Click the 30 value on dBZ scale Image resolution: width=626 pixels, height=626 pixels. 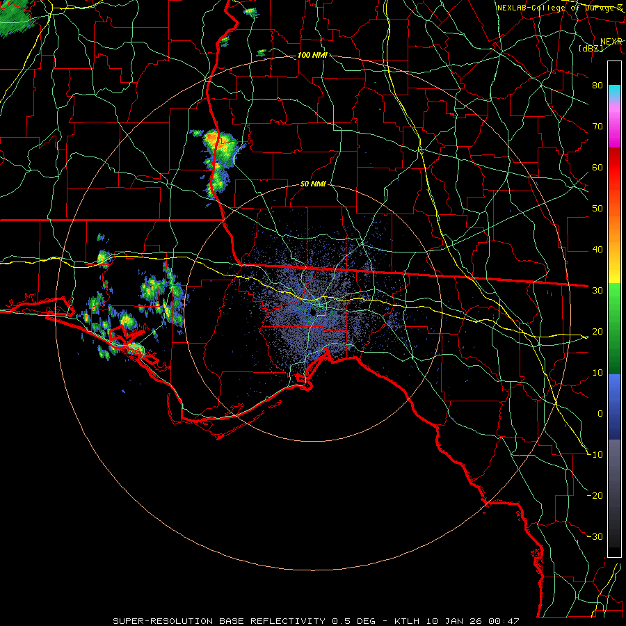[x=597, y=290]
